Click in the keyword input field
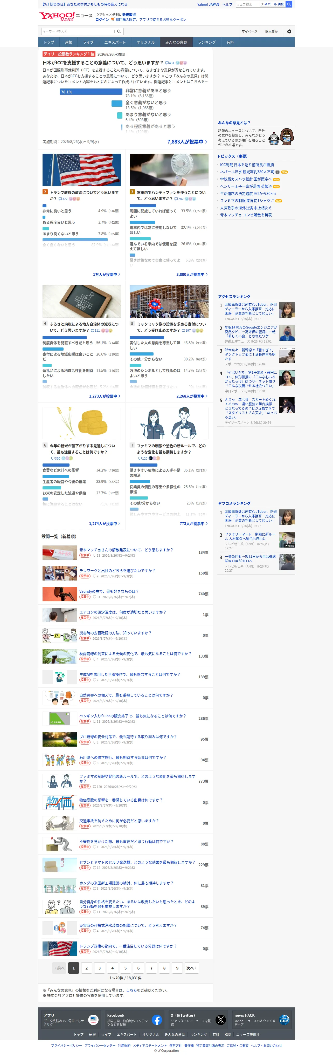The image size is (333, 1058). tap(78, 31)
